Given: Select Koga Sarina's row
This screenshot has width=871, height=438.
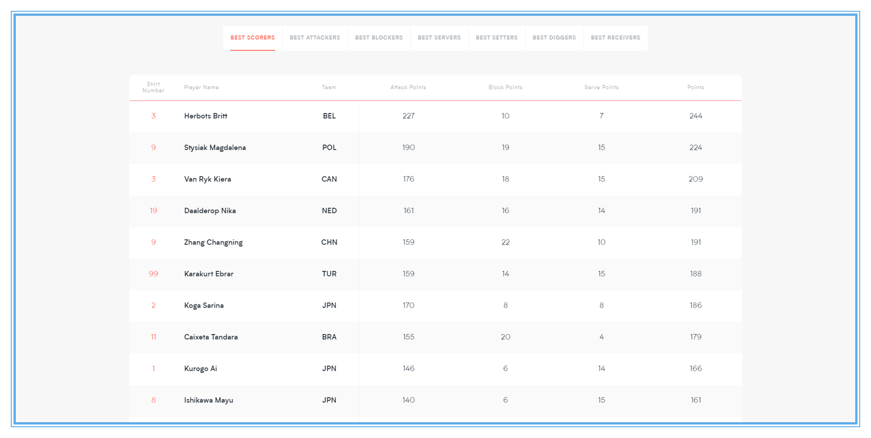Looking at the screenshot, I should 435,306.
